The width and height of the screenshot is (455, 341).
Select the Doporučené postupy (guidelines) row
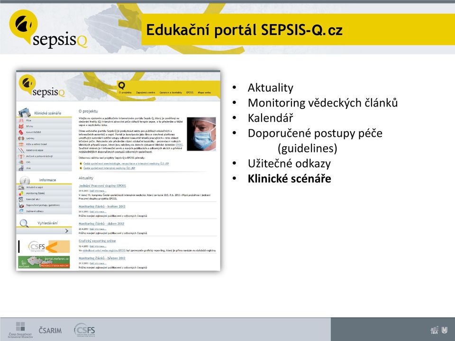coord(44,205)
